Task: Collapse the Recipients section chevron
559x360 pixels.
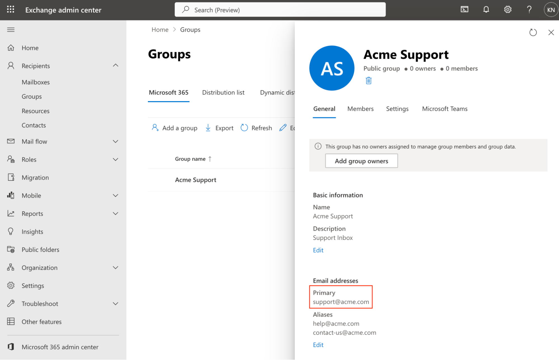Action: [115, 65]
